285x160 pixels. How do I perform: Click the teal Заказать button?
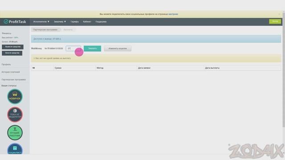[92, 48]
